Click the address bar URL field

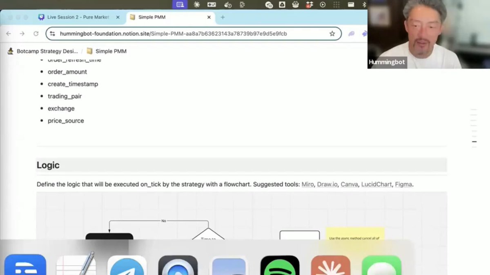(193, 34)
